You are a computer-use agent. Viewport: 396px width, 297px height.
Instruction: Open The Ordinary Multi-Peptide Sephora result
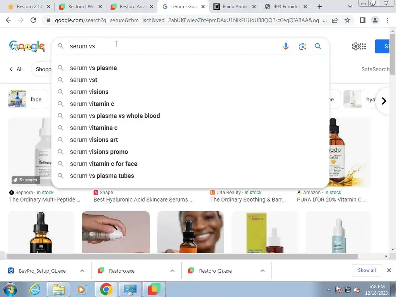coord(45,200)
